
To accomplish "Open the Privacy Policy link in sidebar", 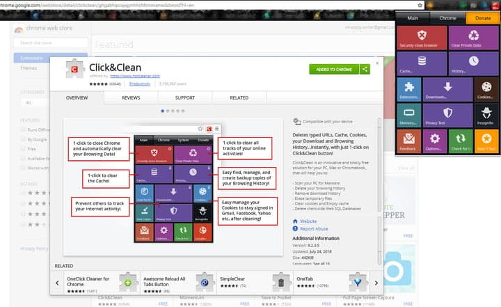I will (34, 249).
